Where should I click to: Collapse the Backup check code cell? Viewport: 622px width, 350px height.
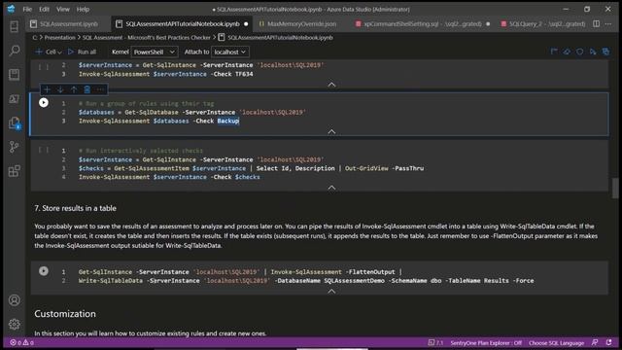(331, 131)
